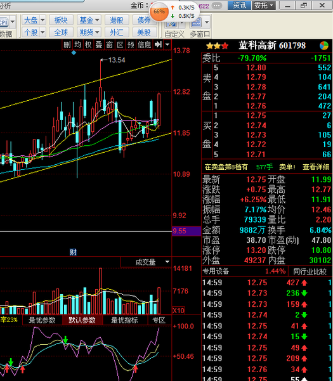Screen dimensions: 333x381
Task: Click the right-arrow jump icon after 信息
Action: pos(158,44)
